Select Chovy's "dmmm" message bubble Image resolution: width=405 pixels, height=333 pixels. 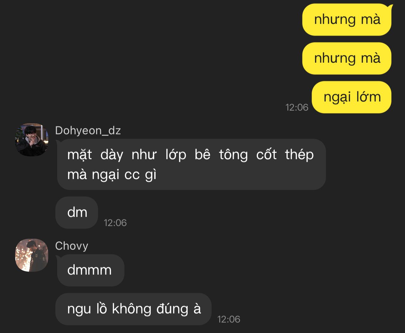click(90, 270)
